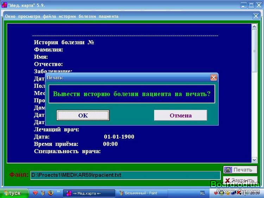The image size is (264, 198).
Task: Close the Печать dialog with X
Action: 213,77
